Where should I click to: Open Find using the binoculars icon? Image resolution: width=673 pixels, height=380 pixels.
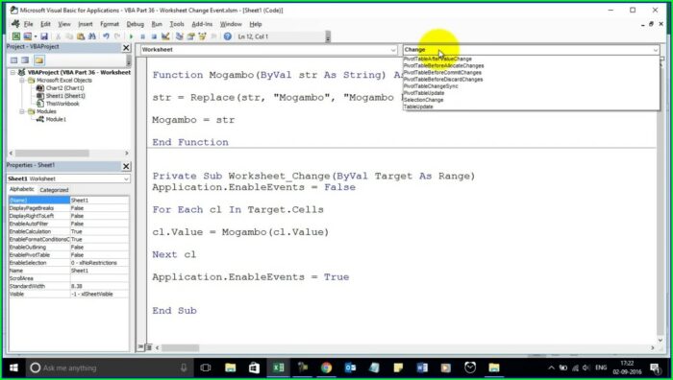92,36
